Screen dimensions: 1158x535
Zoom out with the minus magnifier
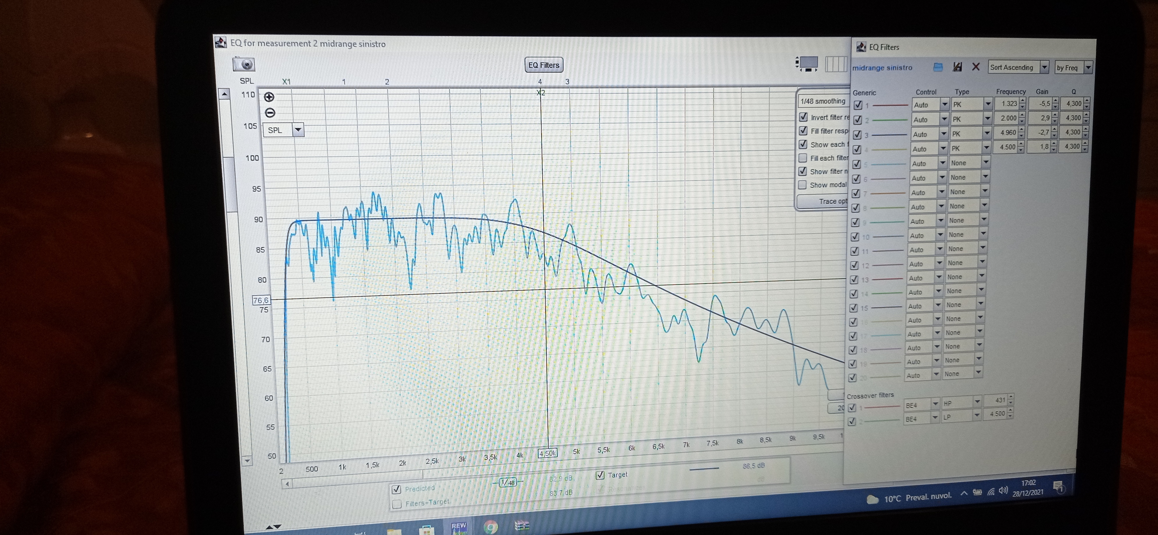[x=270, y=113]
